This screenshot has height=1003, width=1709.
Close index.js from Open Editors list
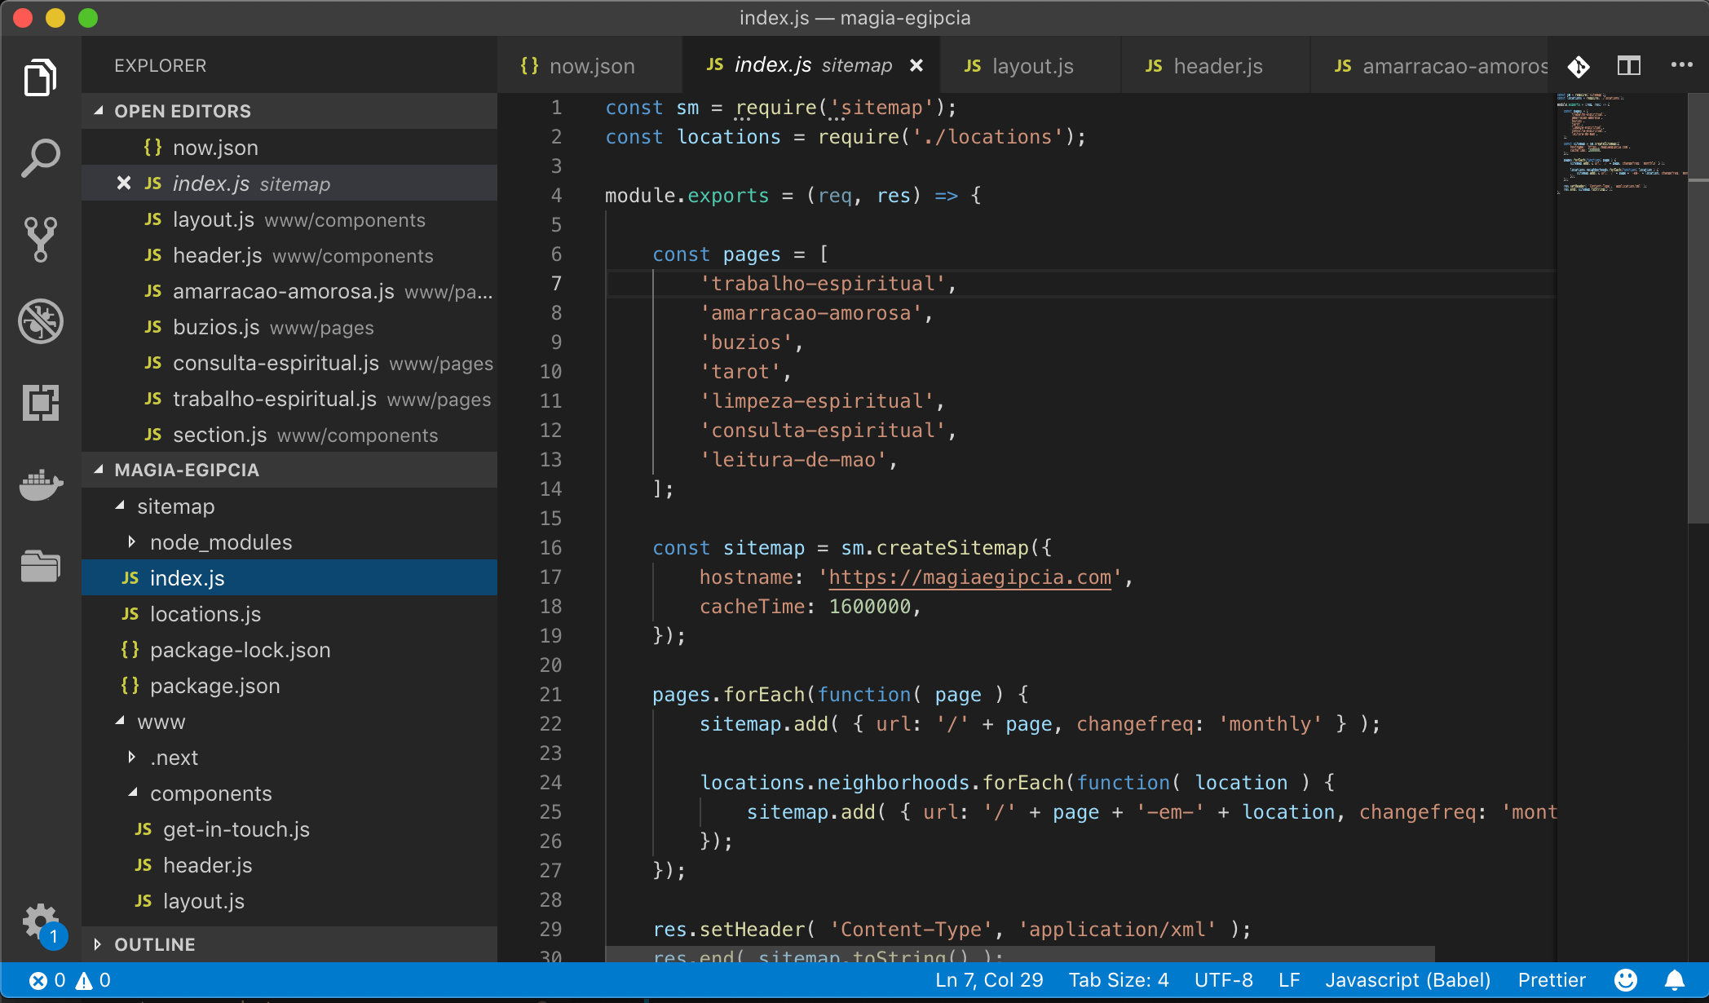coord(124,183)
